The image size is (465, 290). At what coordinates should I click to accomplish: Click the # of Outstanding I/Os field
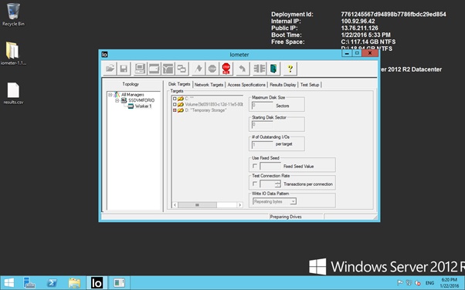pyautogui.click(x=263, y=144)
